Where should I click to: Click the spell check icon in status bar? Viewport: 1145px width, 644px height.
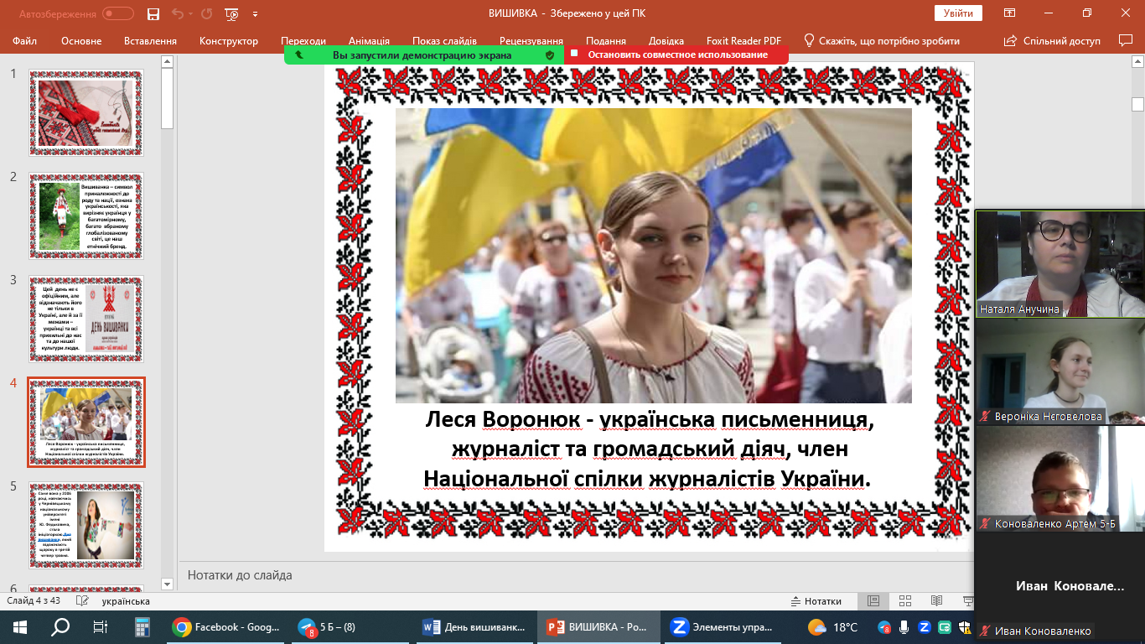82,601
